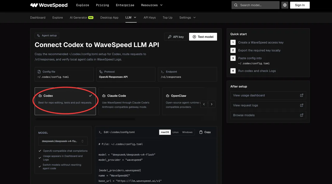Go to Pricing page

point(102,5)
